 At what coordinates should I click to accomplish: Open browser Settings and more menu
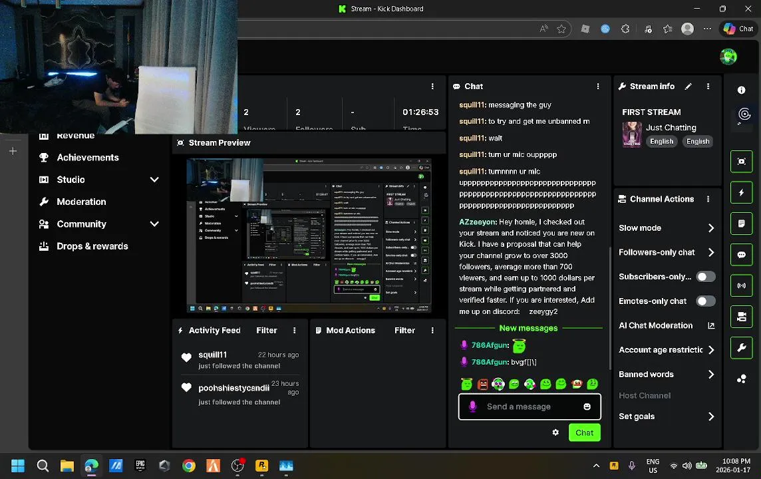click(707, 29)
